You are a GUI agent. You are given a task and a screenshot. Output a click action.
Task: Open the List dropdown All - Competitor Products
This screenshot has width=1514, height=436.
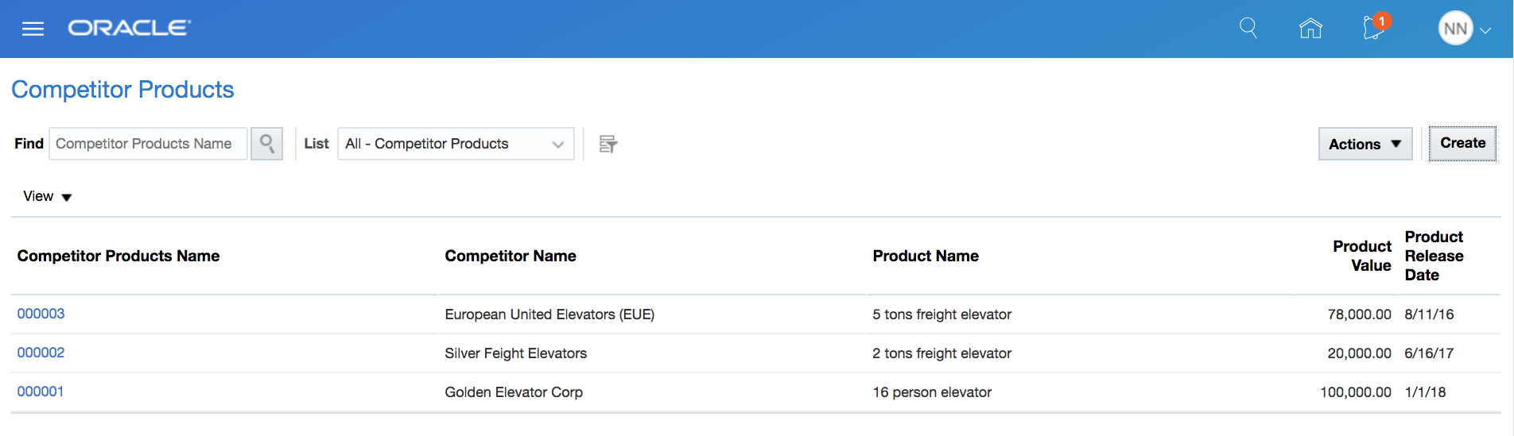coord(456,144)
